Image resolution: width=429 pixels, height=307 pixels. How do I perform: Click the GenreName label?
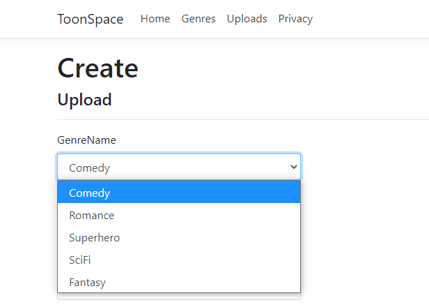point(86,140)
